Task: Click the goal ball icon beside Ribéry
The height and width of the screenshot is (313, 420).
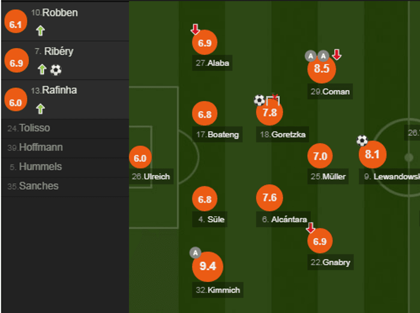Action: coord(56,70)
